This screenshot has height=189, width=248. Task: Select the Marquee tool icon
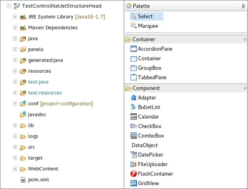tap(133, 25)
